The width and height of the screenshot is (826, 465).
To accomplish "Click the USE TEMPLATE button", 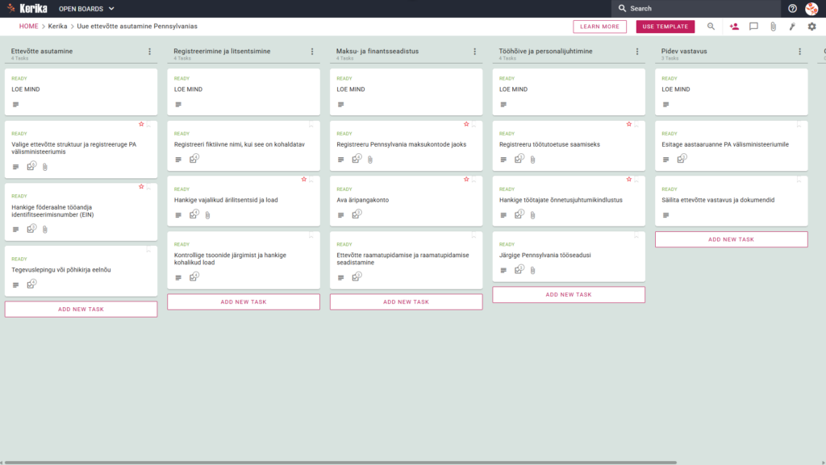I will pos(665,27).
